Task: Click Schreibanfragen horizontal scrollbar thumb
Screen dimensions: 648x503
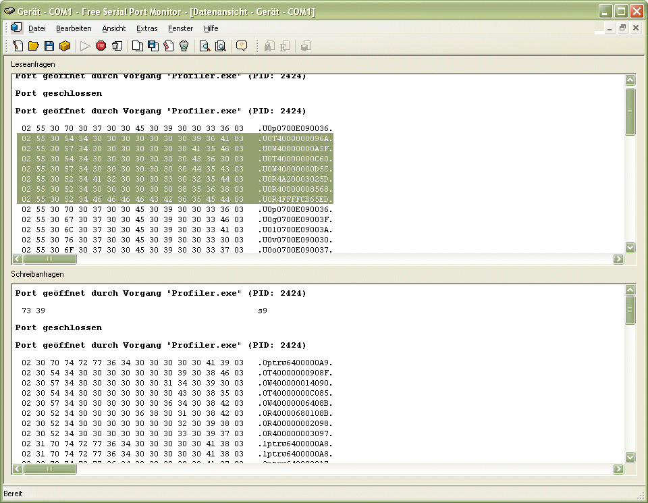Action: (50, 469)
